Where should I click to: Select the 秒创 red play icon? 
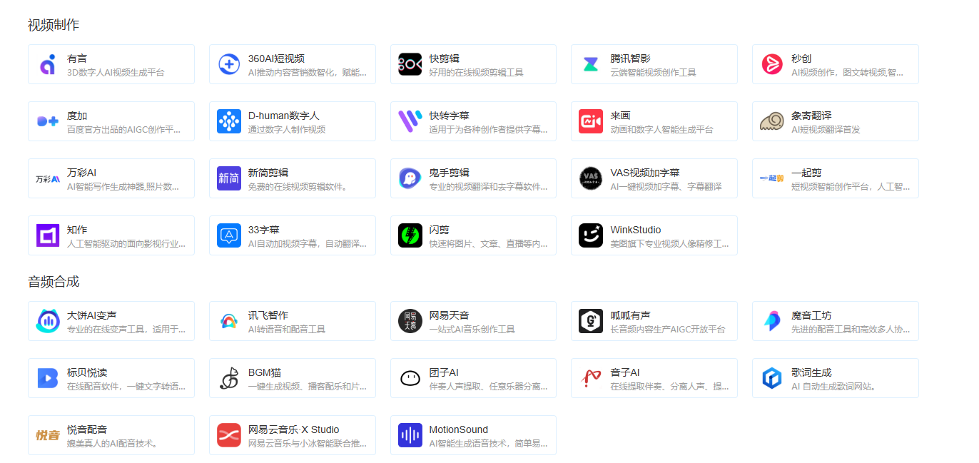(771, 64)
